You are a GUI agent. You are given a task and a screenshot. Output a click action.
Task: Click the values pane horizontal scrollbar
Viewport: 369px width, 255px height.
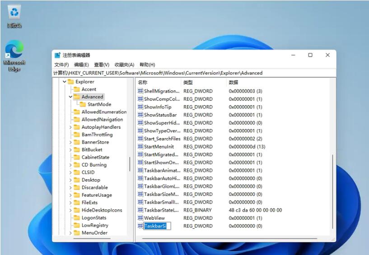pyautogui.click(x=230, y=239)
